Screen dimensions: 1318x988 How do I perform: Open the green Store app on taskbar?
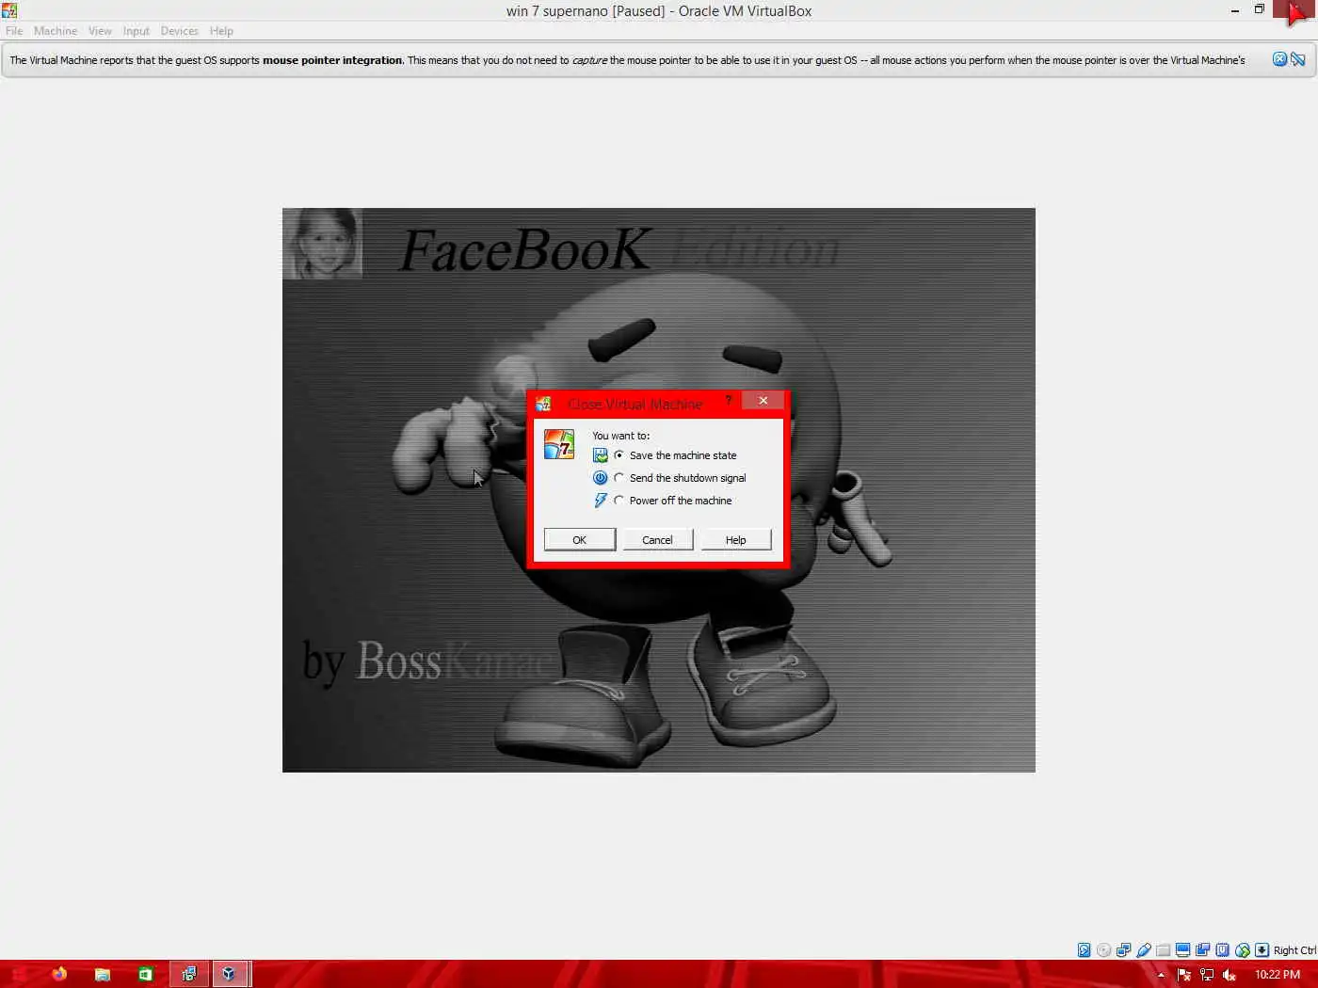[x=145, y=974]
